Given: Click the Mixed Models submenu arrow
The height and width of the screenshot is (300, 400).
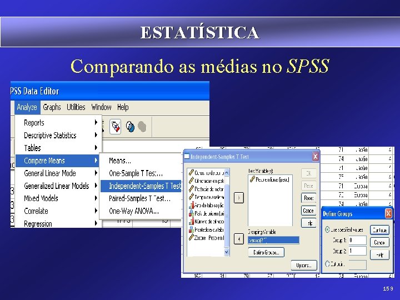Looking at the screenshot, I should click(x=96, y=198).
